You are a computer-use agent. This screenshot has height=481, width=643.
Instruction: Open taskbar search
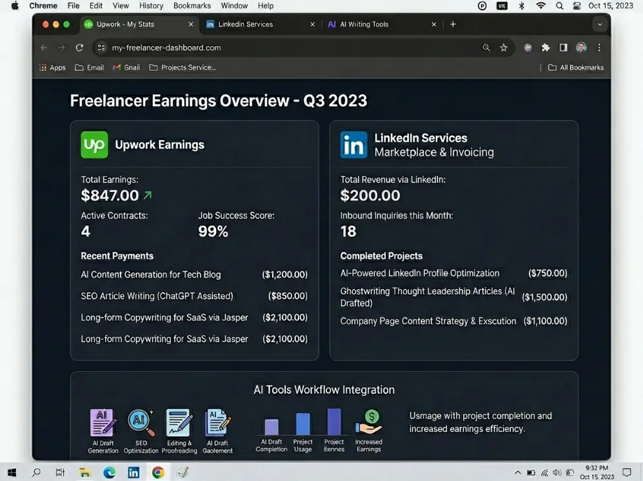click(x=36, y=473)
